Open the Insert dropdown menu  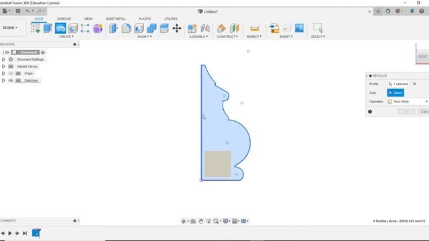click(x=286, y=37)
